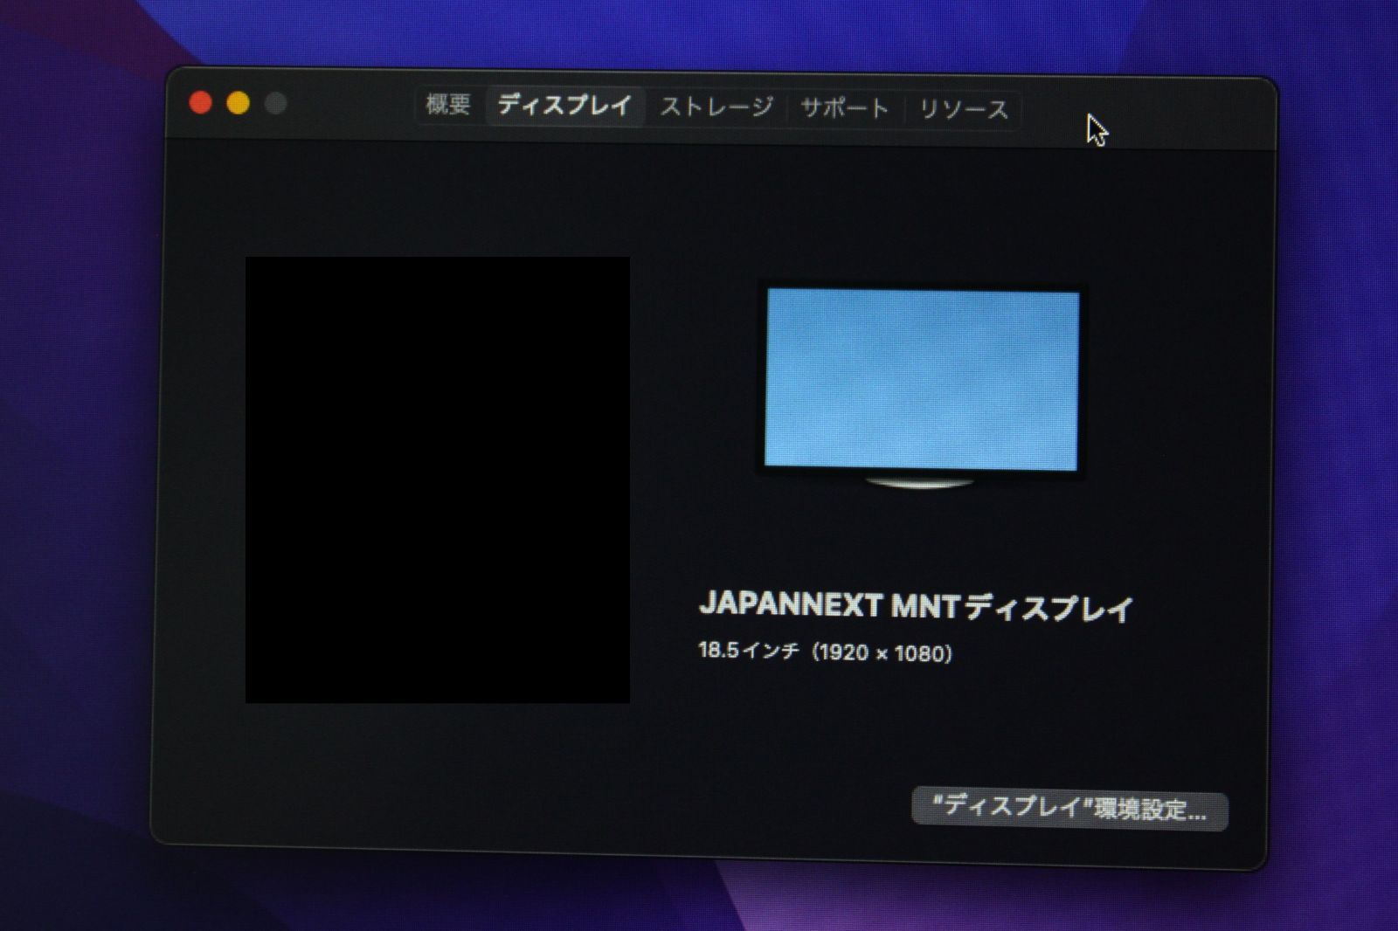Select the JAPANNEXT MNT ディスプレイ name text

(x=916, y=606)
